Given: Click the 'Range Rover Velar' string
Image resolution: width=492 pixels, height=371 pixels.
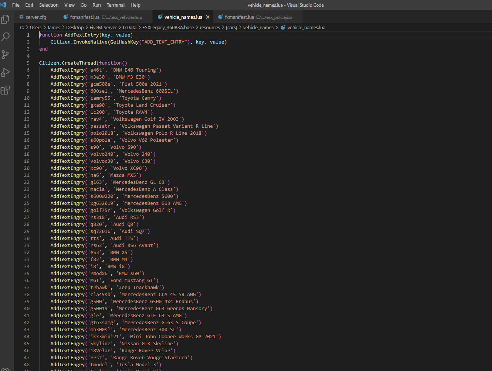Looking at the screenshot, I should click(x=145, y=350).
